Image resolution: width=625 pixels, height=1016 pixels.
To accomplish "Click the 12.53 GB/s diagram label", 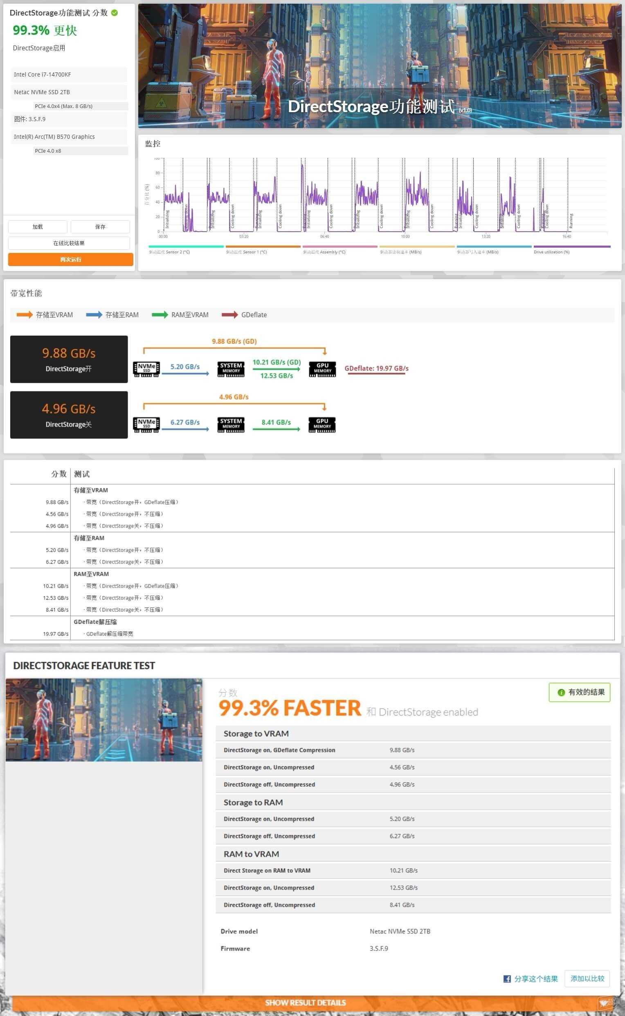I will click(x=277, y=376).
